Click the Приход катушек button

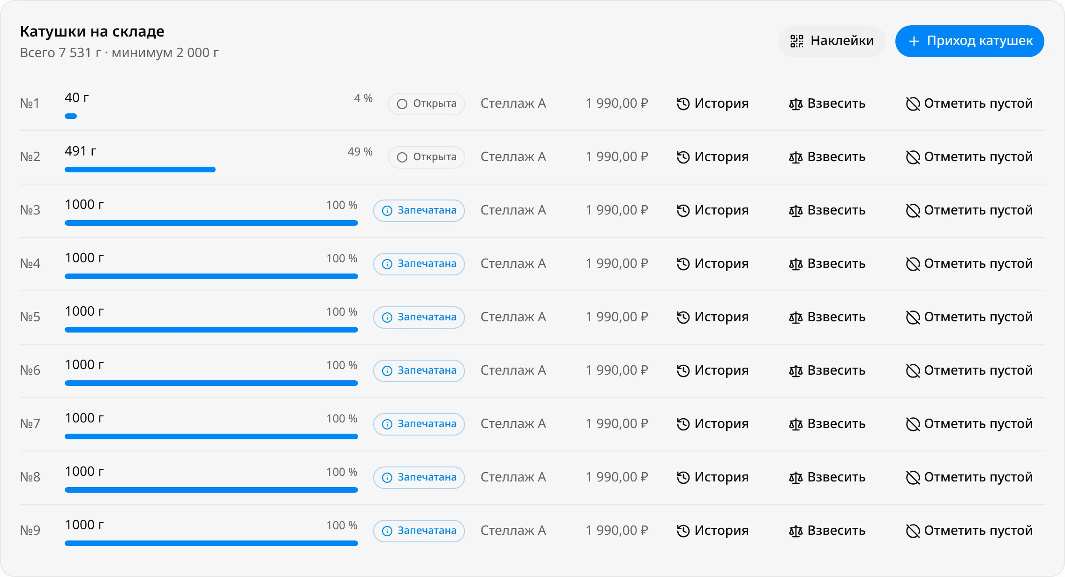coord(969,41)
